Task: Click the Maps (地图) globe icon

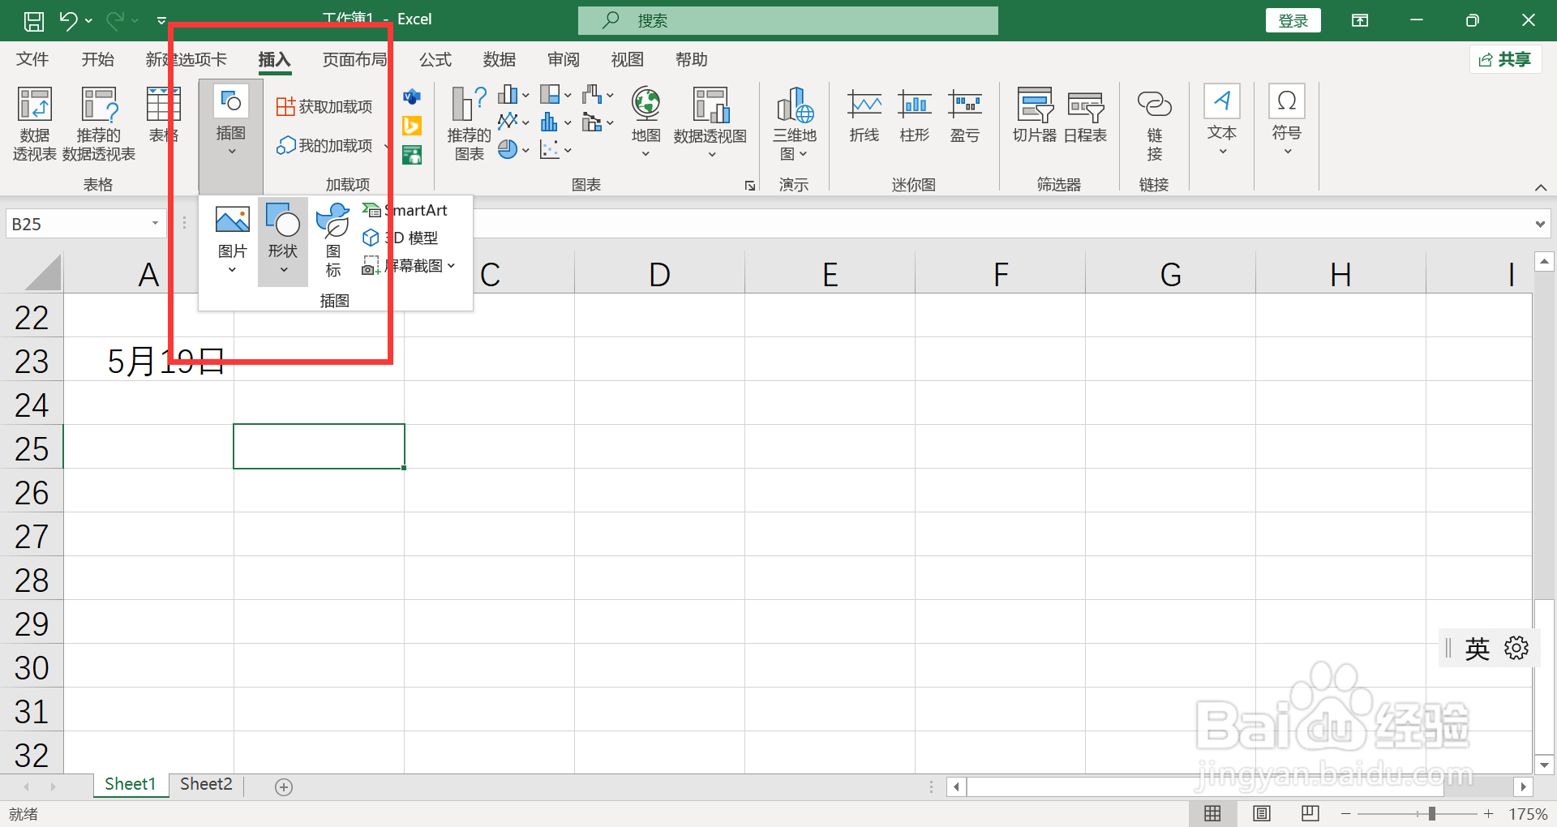Action: pyautogui.click(x=646, y=104)
